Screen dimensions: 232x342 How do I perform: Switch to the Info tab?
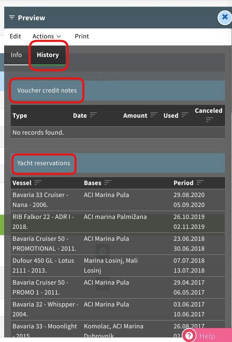(x=16, y=55)
